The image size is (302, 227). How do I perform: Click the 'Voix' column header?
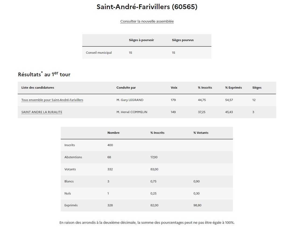pyautogui.click(x=174, y=88)
